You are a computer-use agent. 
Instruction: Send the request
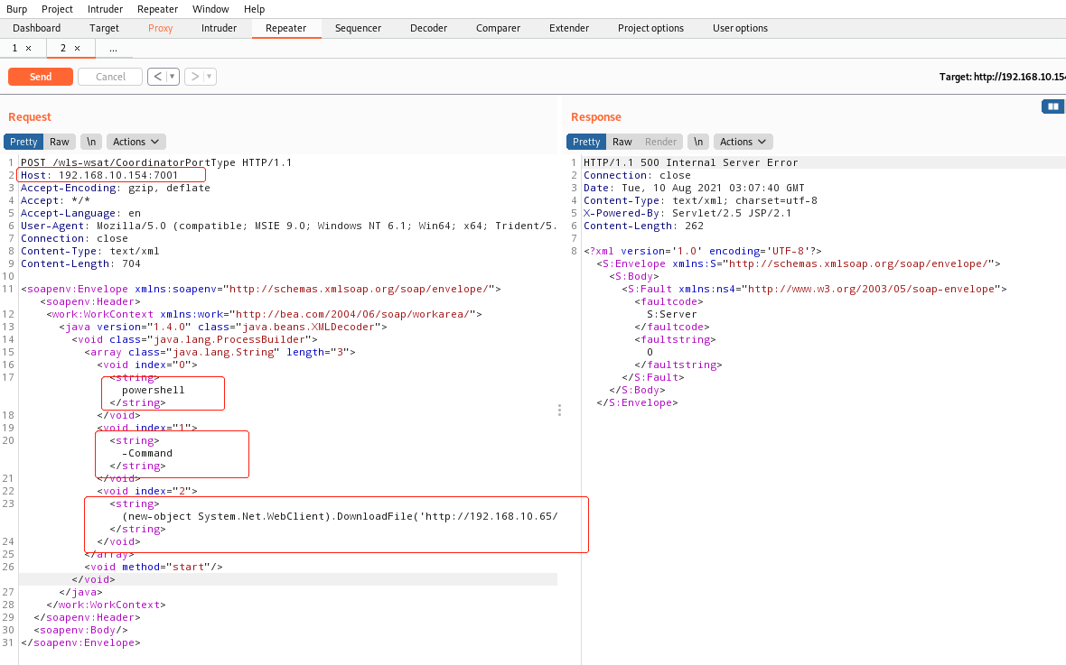(40, 77)
